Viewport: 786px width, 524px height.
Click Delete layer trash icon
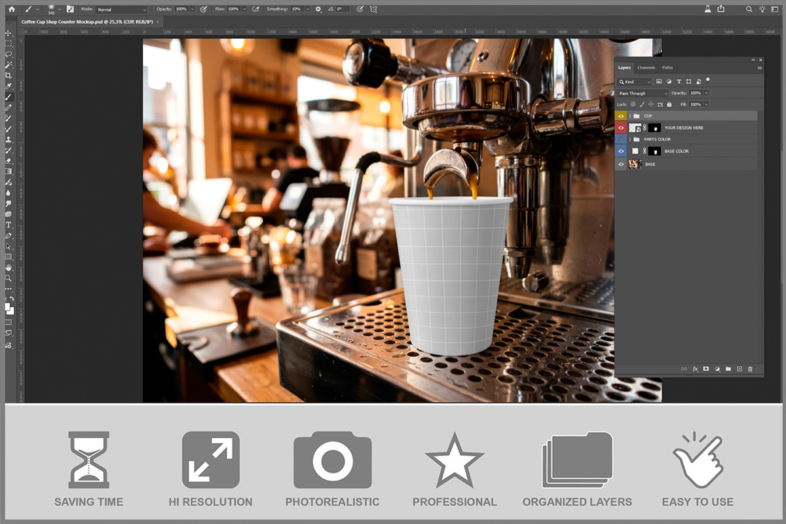click(x=750, y=369)
